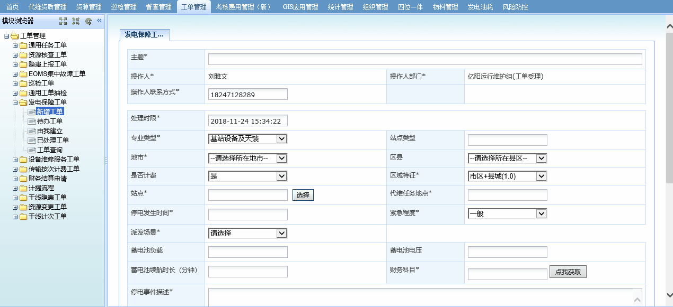The height and width of the screenshot is (307, 673).
Task: Click the collapse-all icon in 模块浏览器 header
Action: [x=76, y=21]
